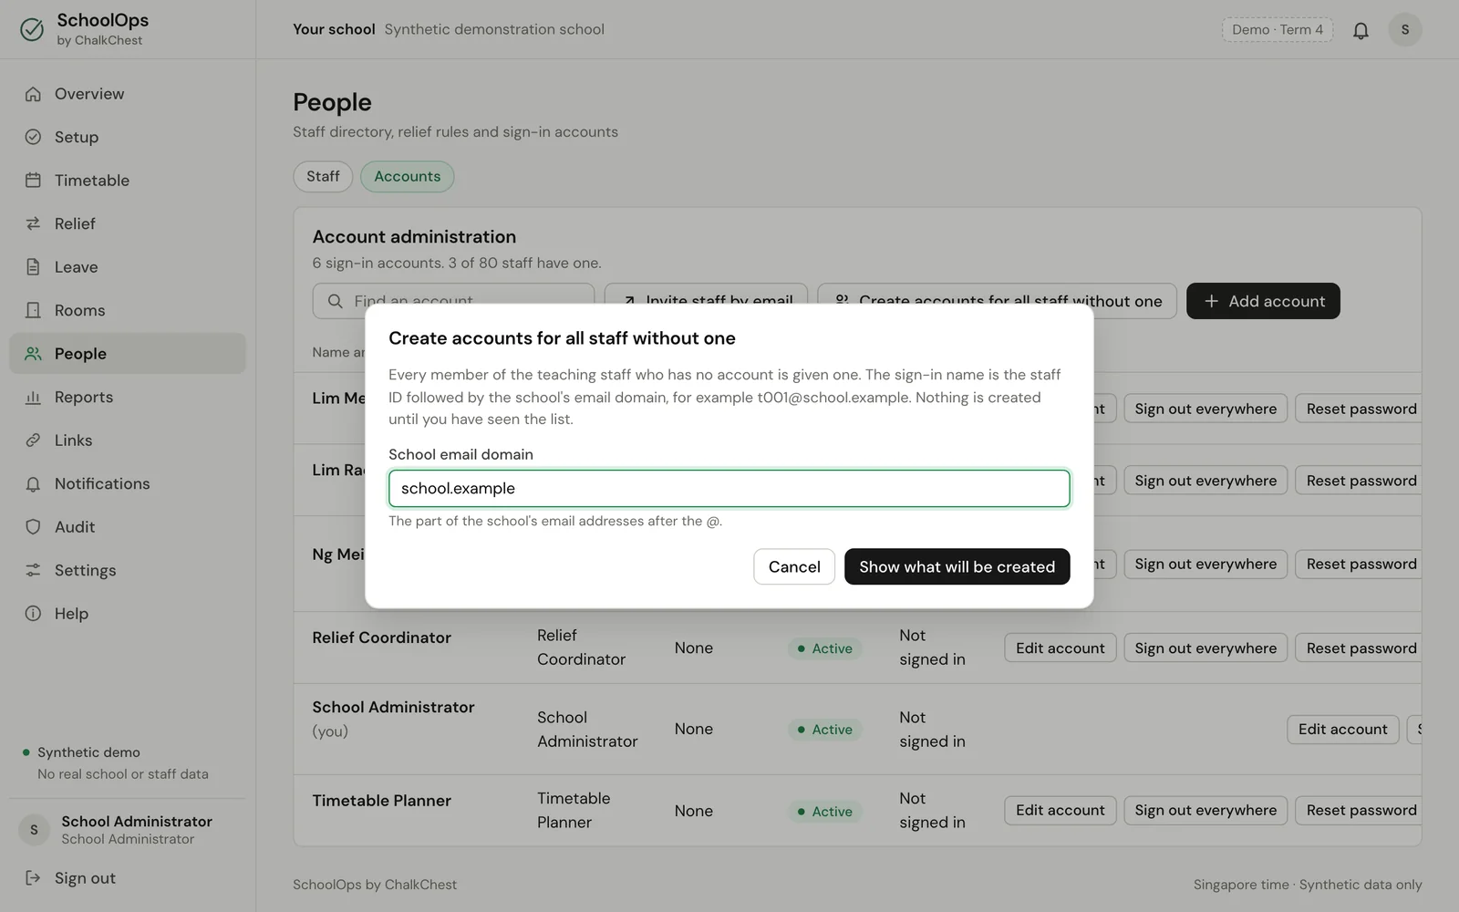Select the Accounts tab

pyautogui.click(x=408, y=176)
